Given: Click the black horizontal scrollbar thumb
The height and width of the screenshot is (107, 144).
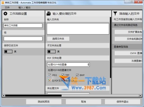Looking at the screenshot, I should (33, 96).
